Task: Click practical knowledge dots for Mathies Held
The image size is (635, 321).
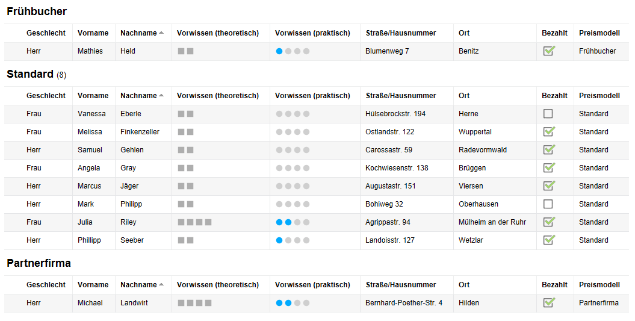Action: tap(293, 51)
